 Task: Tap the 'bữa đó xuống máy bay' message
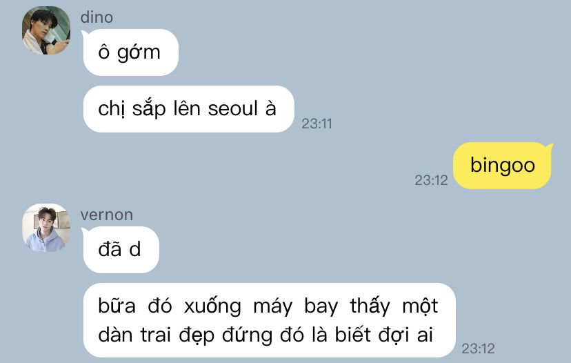coord(270,320)
